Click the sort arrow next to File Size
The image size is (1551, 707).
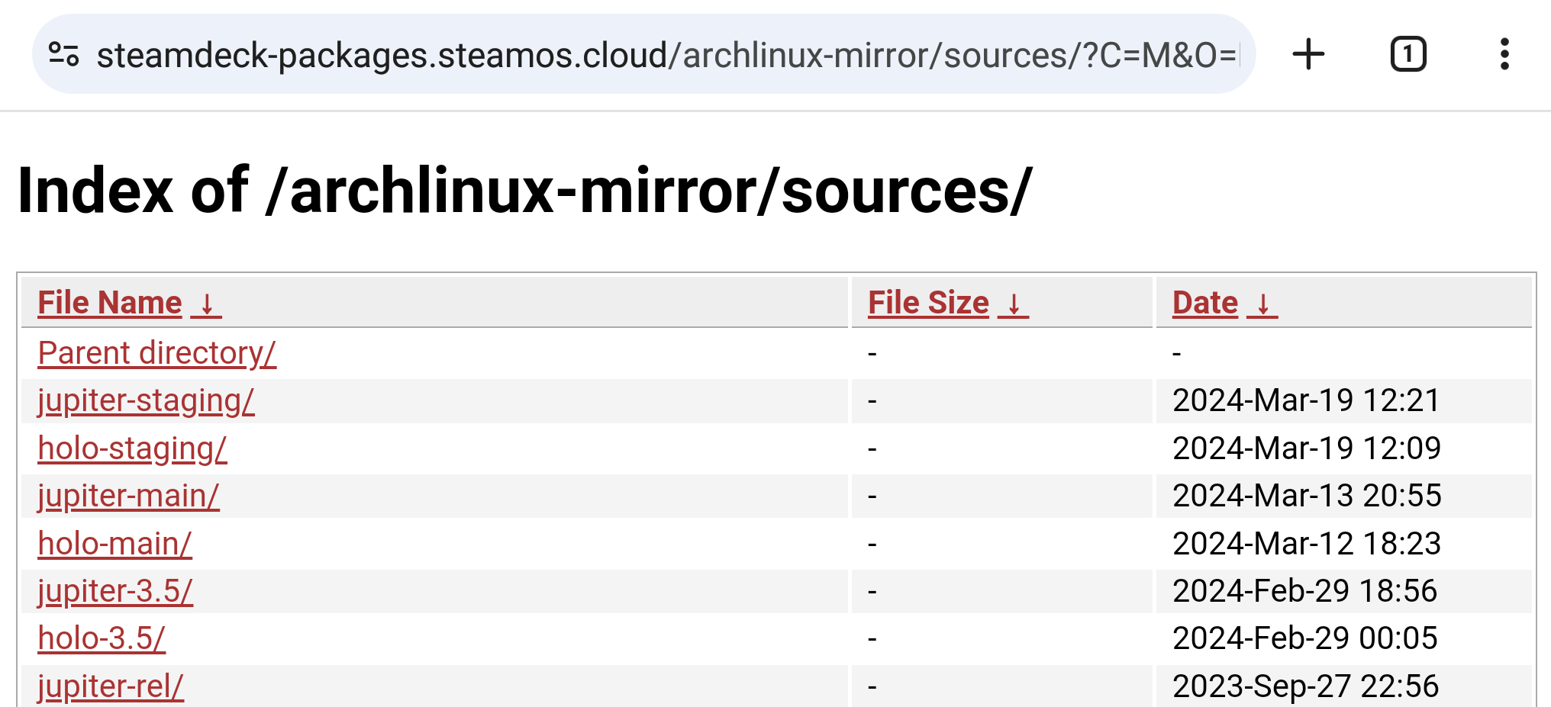(x=1014, y=304)
